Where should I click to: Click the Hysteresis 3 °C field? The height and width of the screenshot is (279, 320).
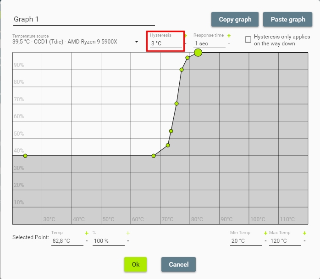tap(166, 44)
